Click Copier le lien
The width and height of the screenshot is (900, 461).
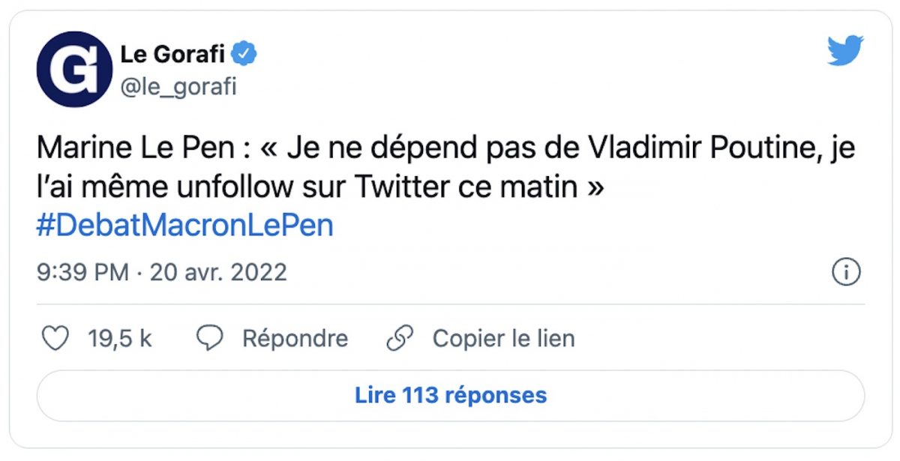pos(502,338)
